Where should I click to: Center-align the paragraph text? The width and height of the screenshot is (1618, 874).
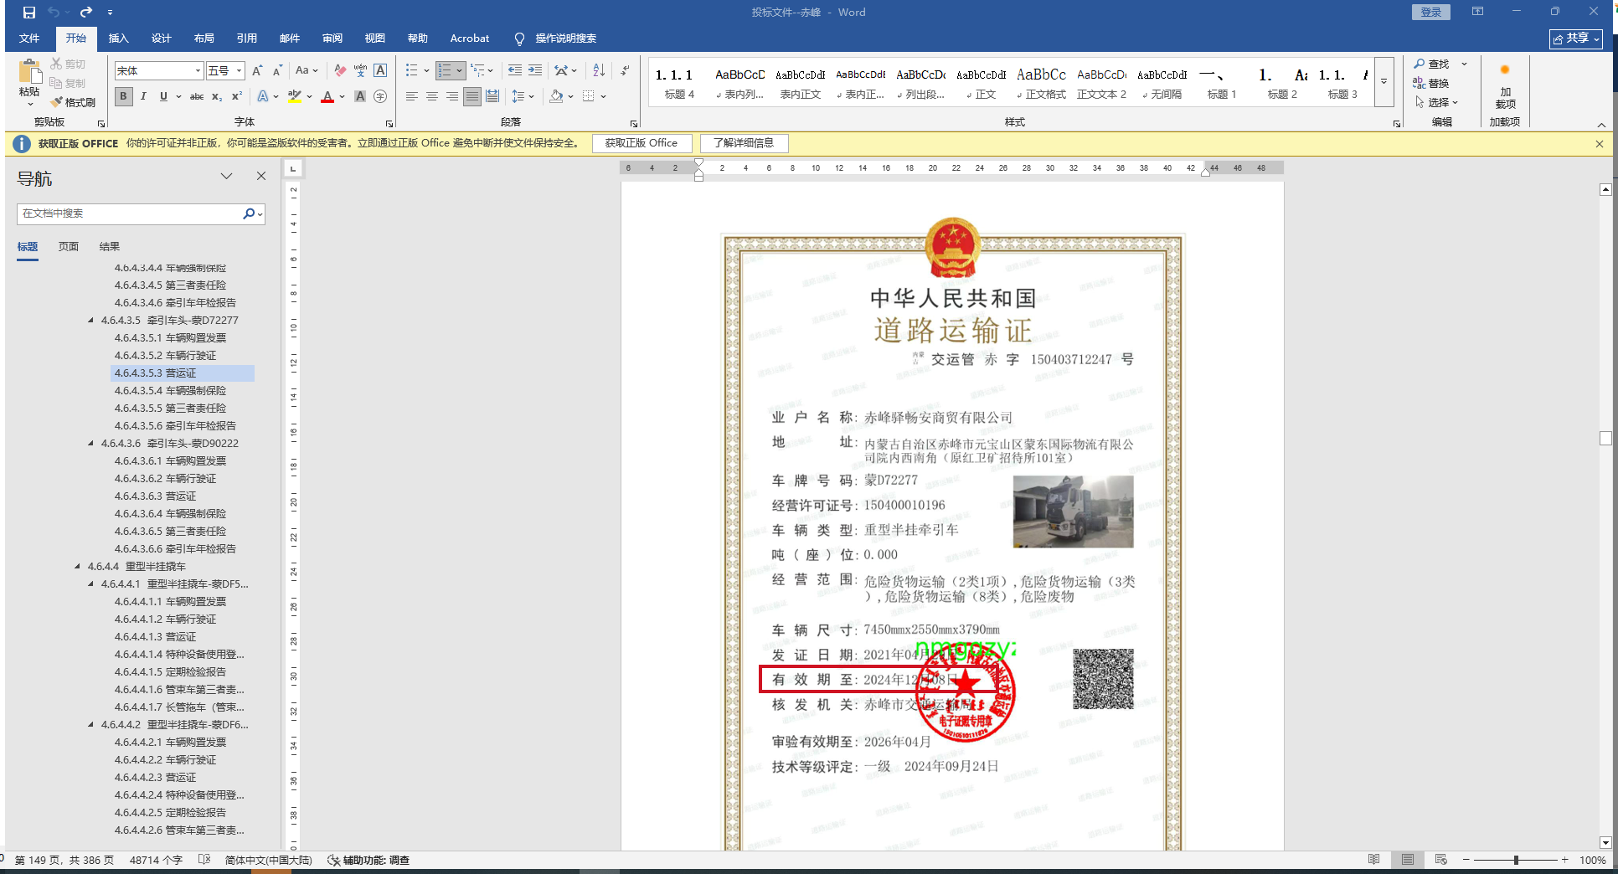pyautogui.click(x=432, y=96)
